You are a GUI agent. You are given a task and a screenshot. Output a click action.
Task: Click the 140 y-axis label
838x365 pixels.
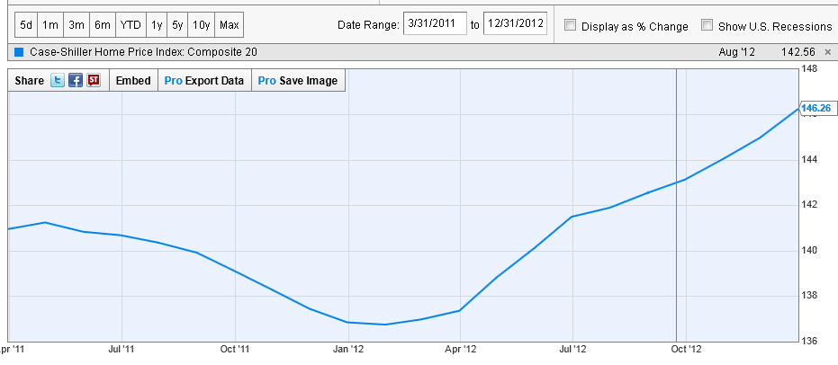(x=810, y=250)
